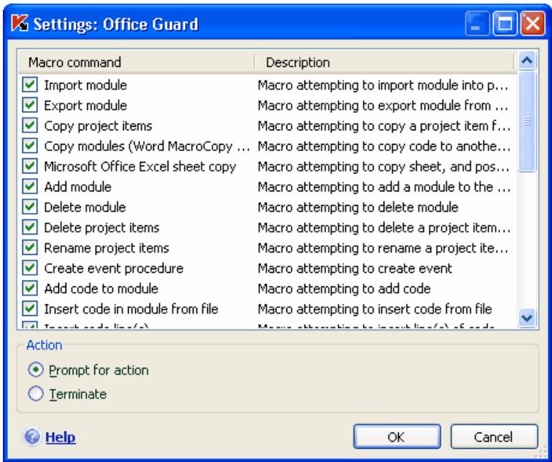552x462 pixels.
Task: Click the vertical scrollbar thumb
Action: click(x=527, y=122)
